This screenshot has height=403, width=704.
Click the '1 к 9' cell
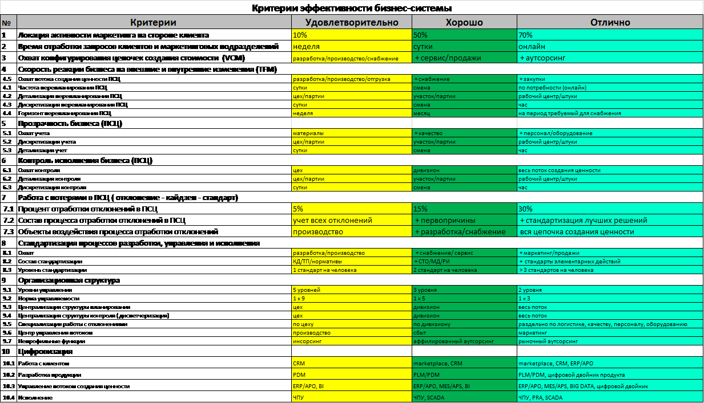point(351,298)
